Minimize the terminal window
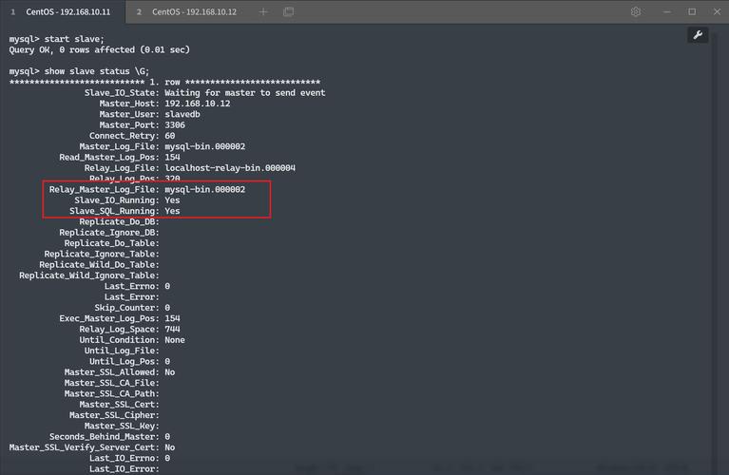Screen dimensions: 729x475 coord(666,11)
